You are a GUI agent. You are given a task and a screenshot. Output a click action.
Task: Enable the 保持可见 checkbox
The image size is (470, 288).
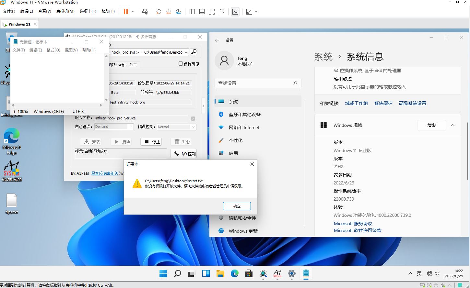point(181,63)
